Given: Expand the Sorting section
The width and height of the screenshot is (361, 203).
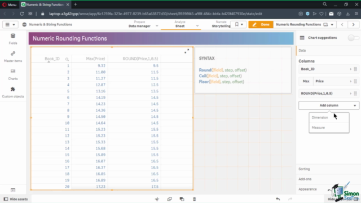Looking at the screenshot, I should coord(328,169).
